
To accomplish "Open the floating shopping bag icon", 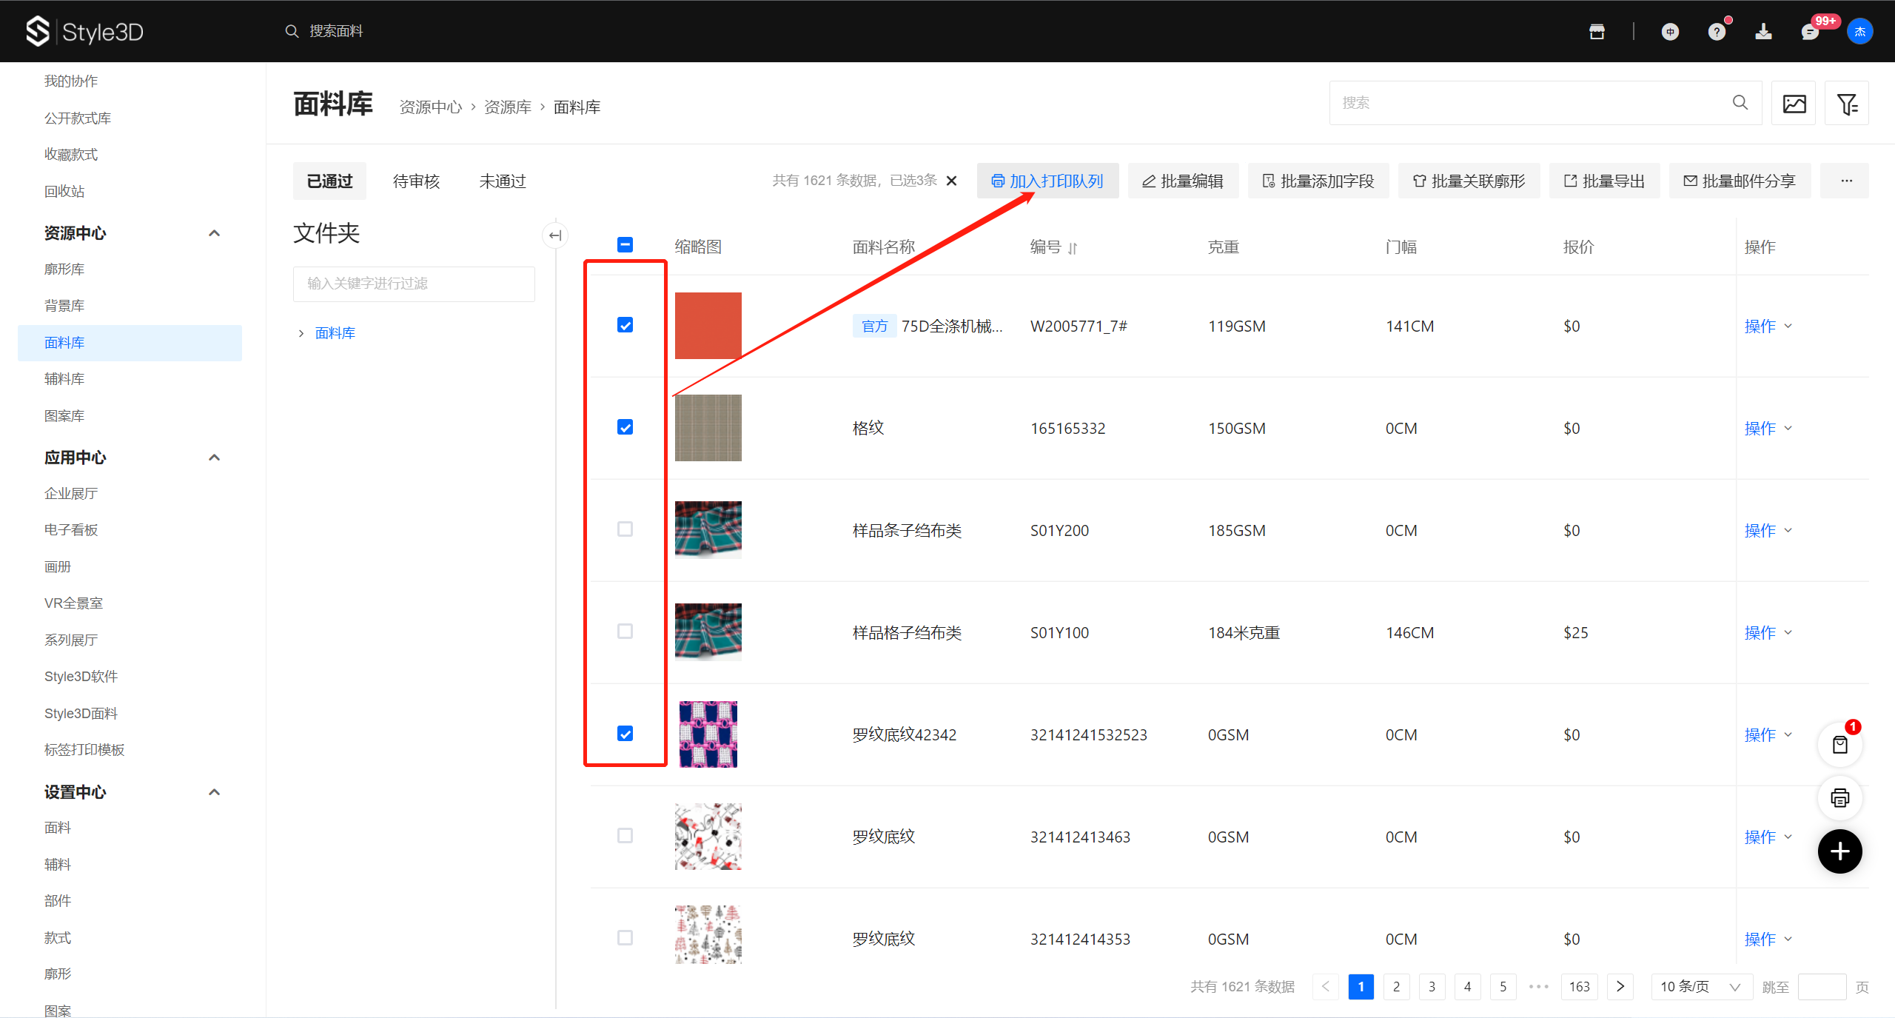I will pyautogui.click(x=1839, y=745).
